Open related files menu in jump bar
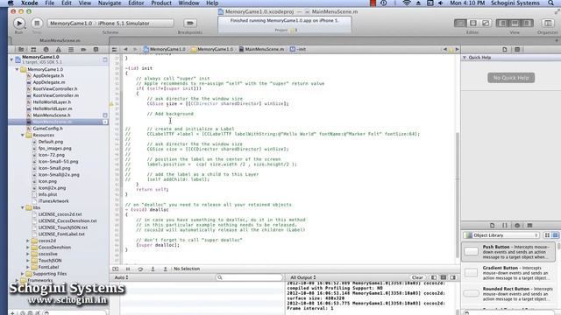 pos(115,49)
